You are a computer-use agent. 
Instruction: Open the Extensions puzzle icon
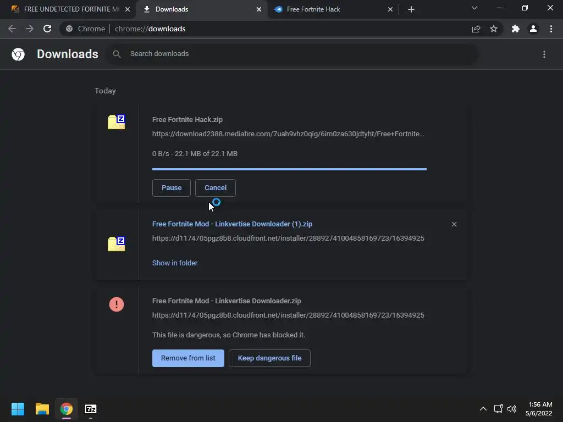click(516, 29)
